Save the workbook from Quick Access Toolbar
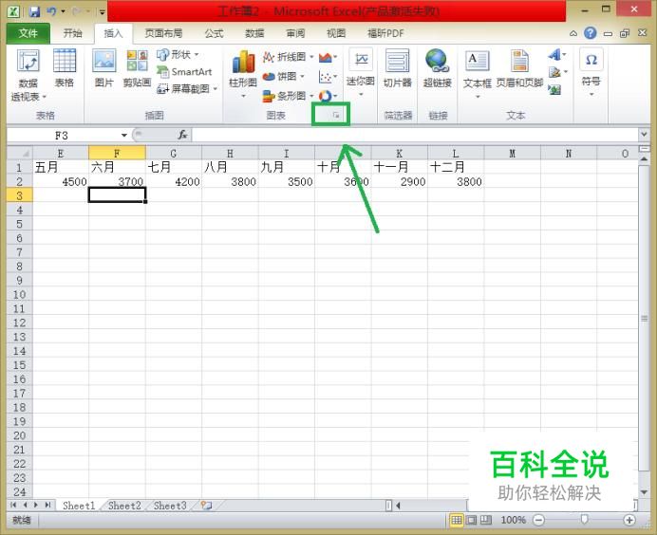This screenshot has width=657, height=535. [34, 11]
